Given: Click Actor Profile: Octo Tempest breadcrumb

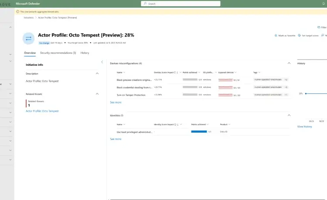Looking at the screenshot, I should coord(58,18).
